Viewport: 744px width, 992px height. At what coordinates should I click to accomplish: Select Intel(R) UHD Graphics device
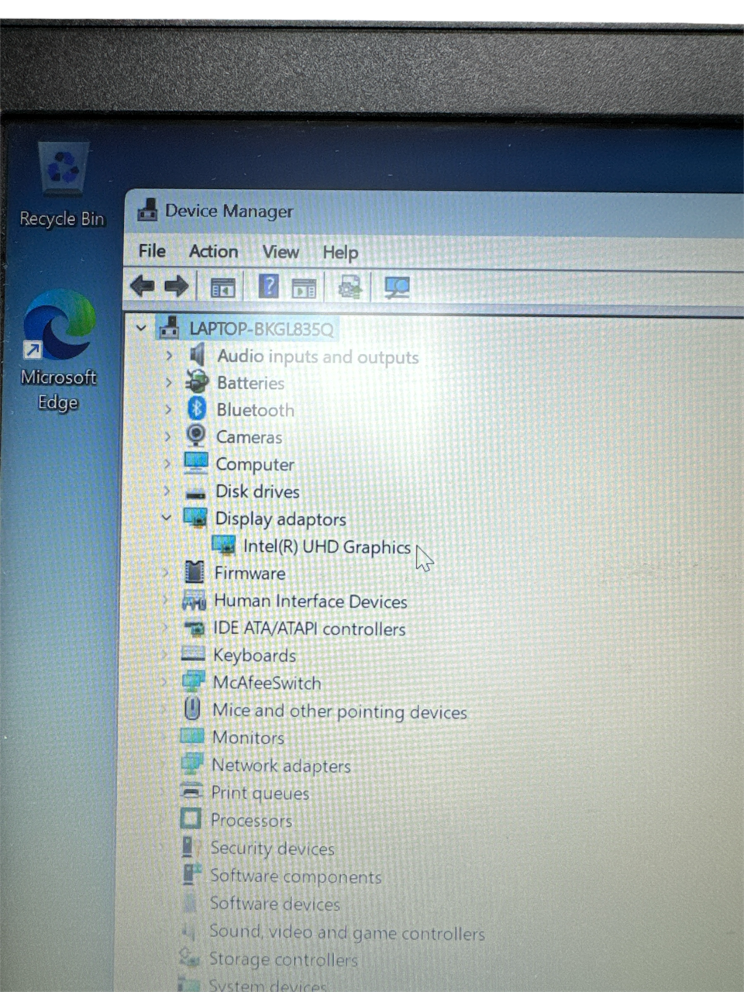tap(326, 546)
